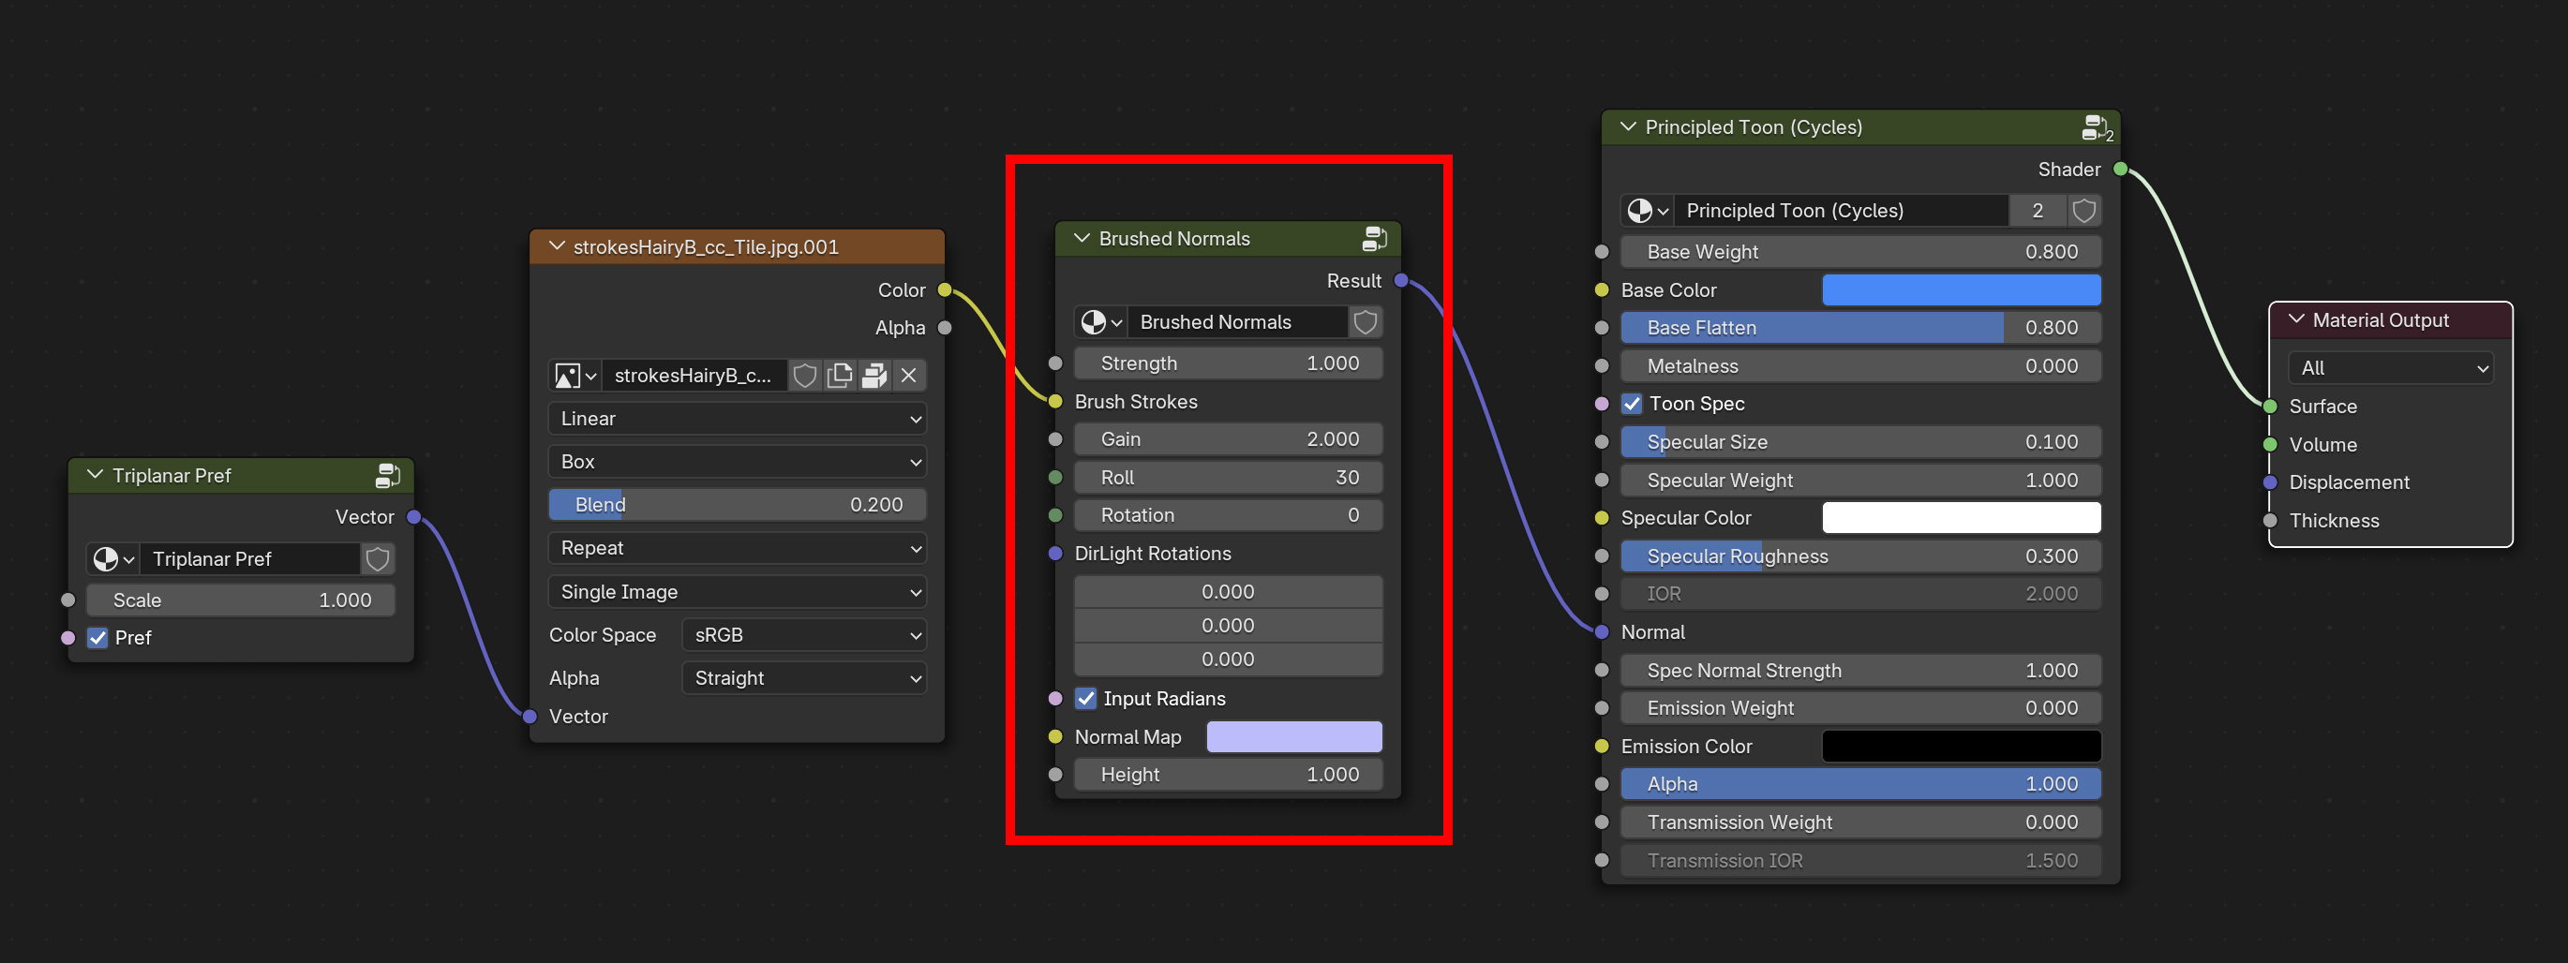Viewport: 2568px width, 963px height.
Task: Open the Linear interpolation dropdown
Action: click(737, 419)
